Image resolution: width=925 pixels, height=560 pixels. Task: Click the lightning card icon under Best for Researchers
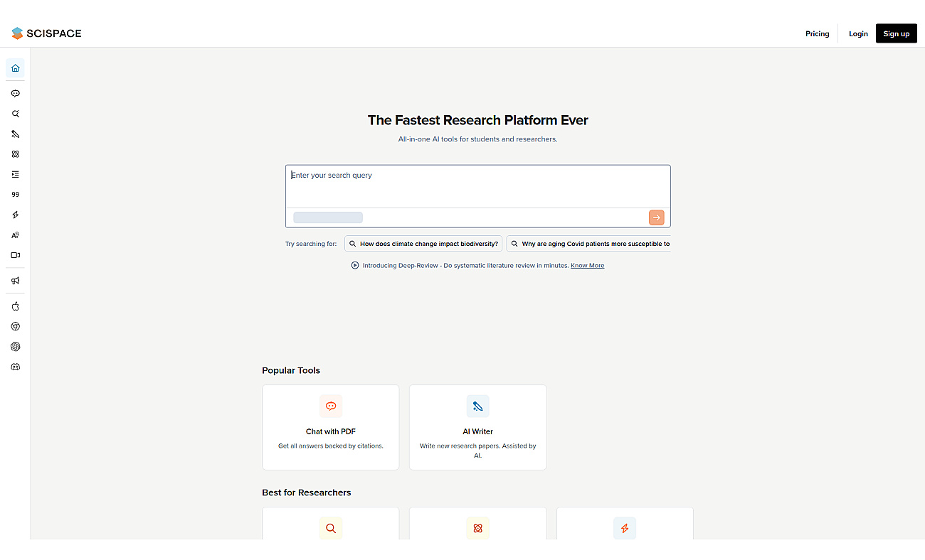[x=625, y=528]
